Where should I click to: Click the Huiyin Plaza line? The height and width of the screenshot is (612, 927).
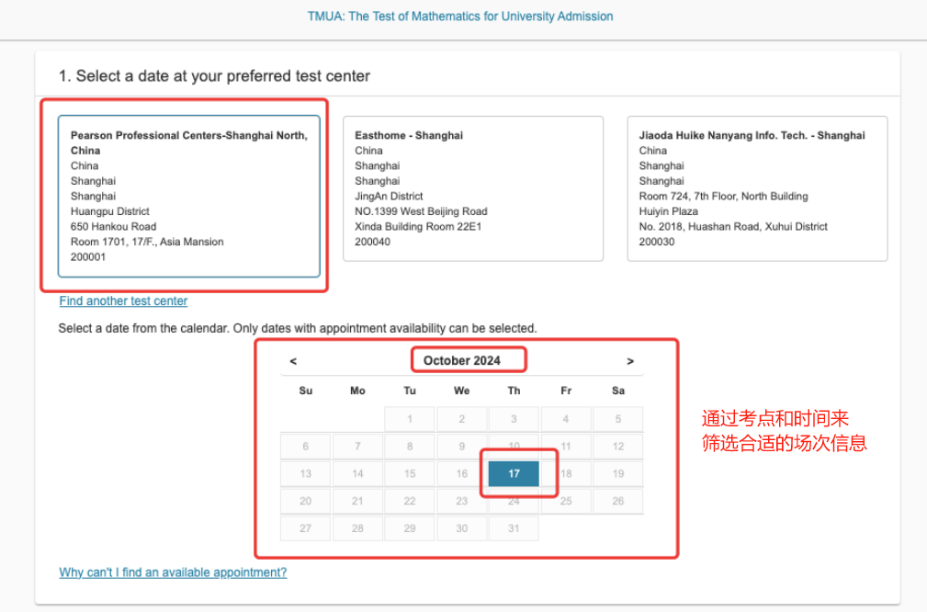[x=669, y=211]
